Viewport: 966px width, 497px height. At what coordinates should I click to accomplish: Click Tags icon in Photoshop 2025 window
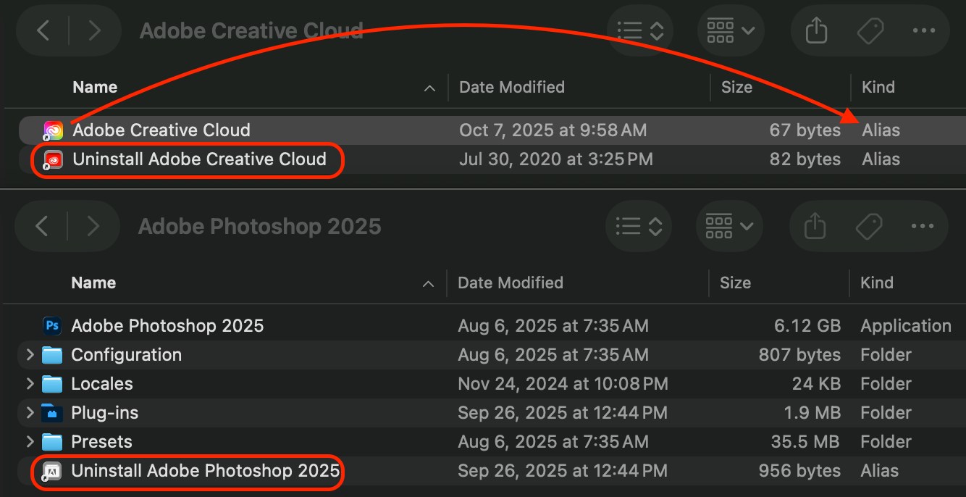868,227
